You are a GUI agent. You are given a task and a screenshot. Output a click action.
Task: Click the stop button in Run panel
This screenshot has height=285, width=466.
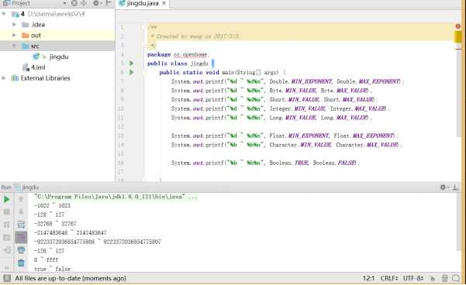6,212
